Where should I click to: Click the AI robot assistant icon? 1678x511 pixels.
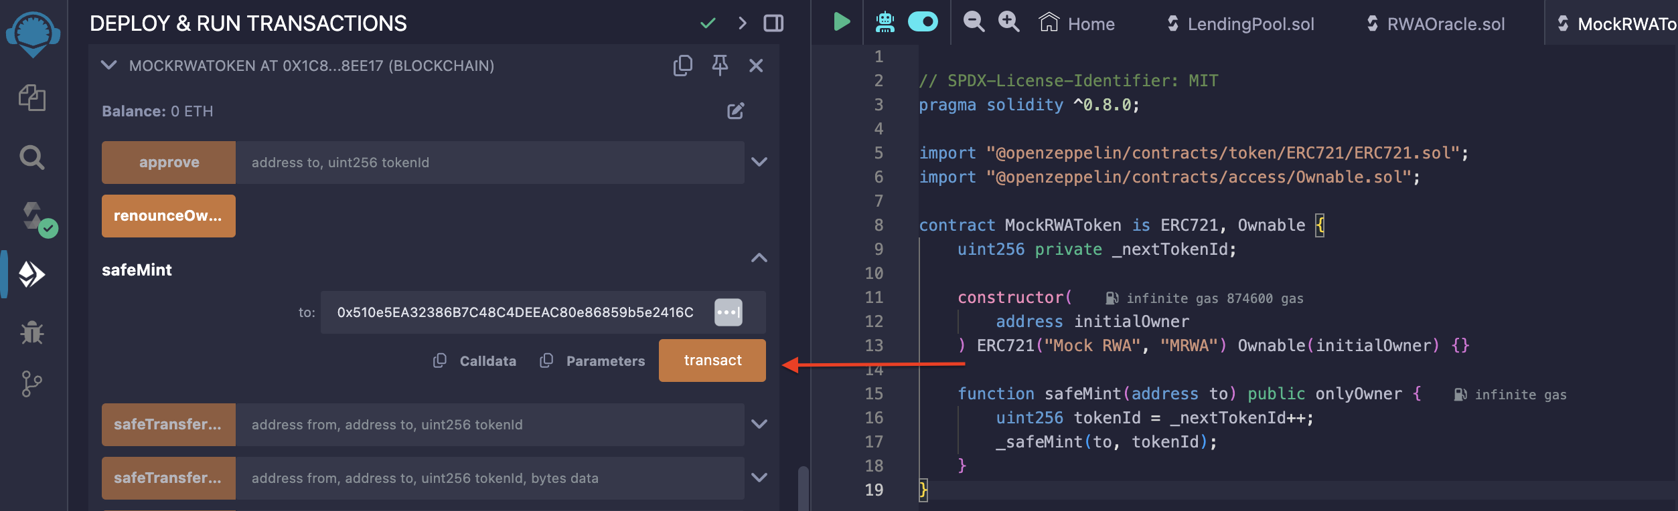click(x=885, y=22)
